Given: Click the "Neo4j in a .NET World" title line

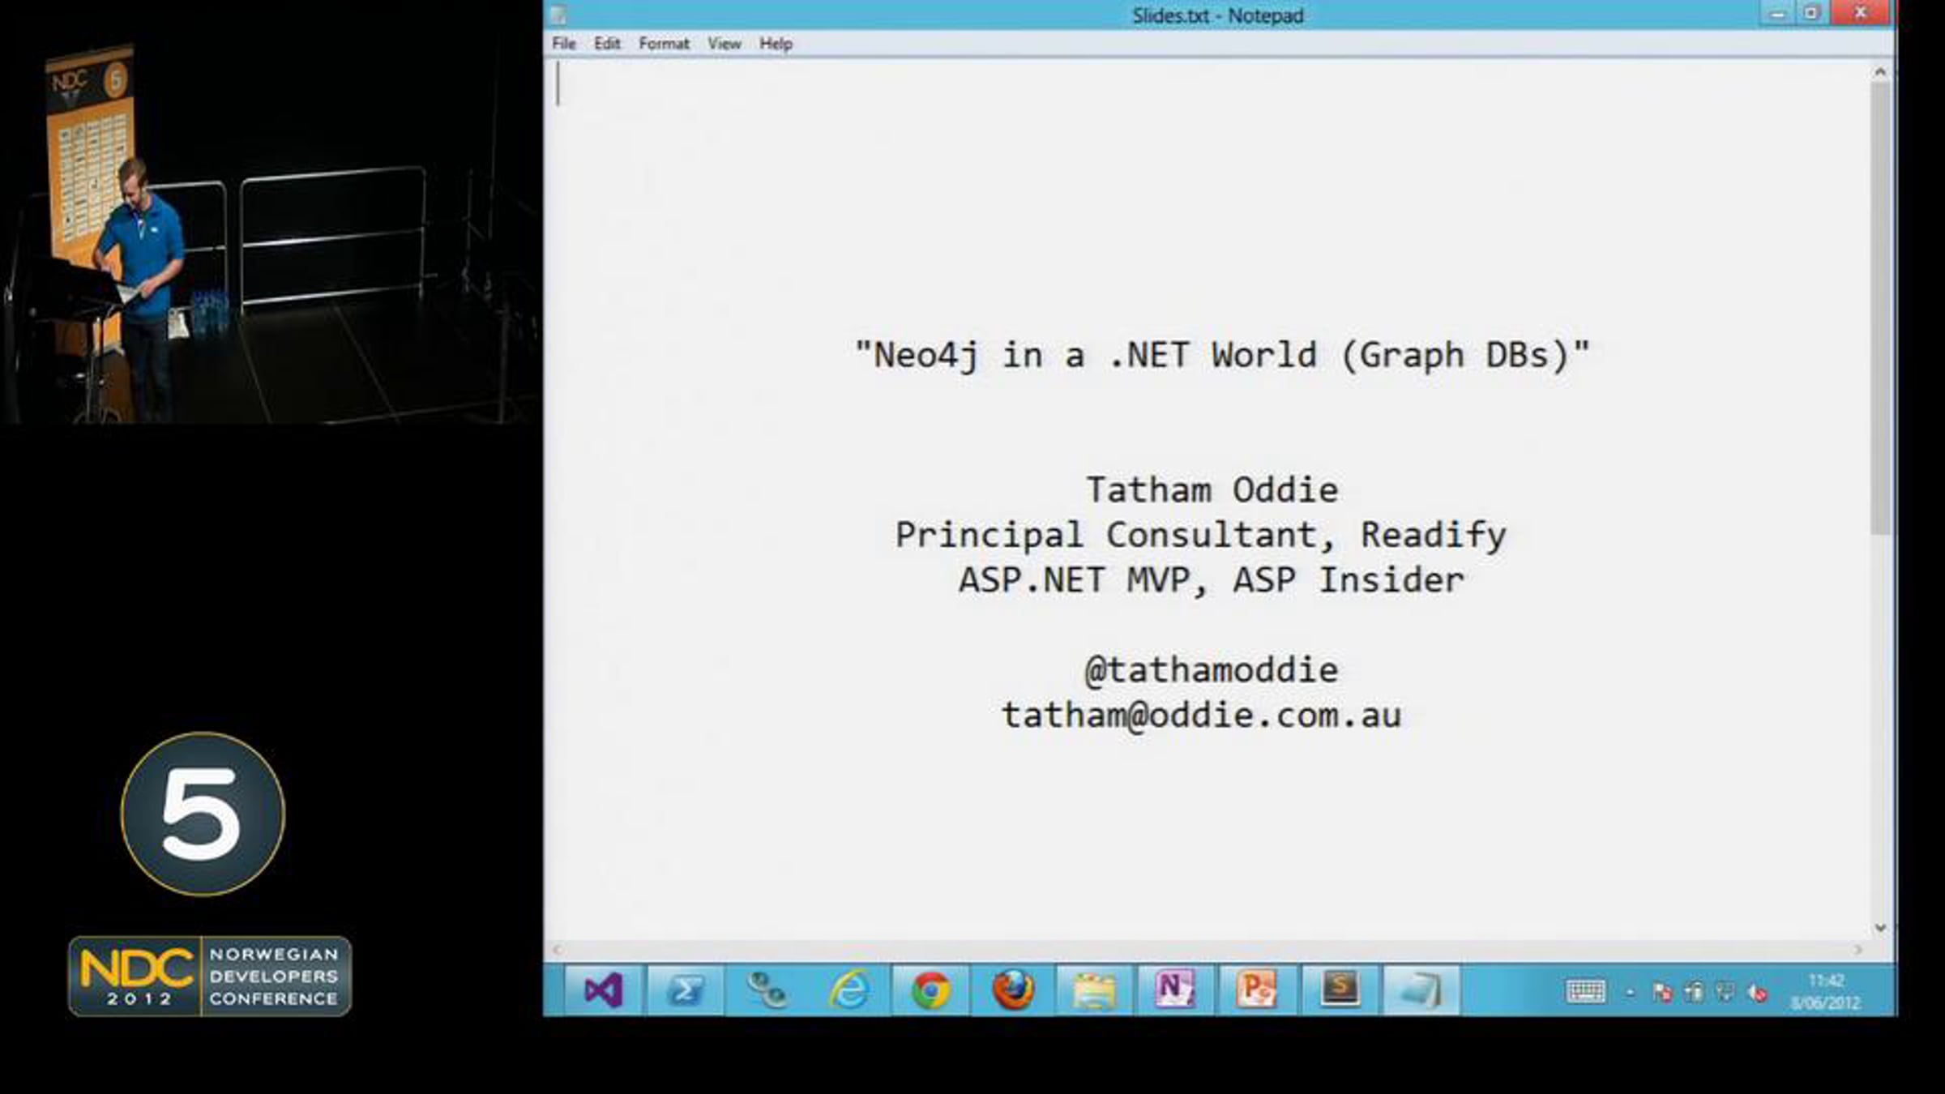Looking at the screenshot, I should (x=1223, y=355).
